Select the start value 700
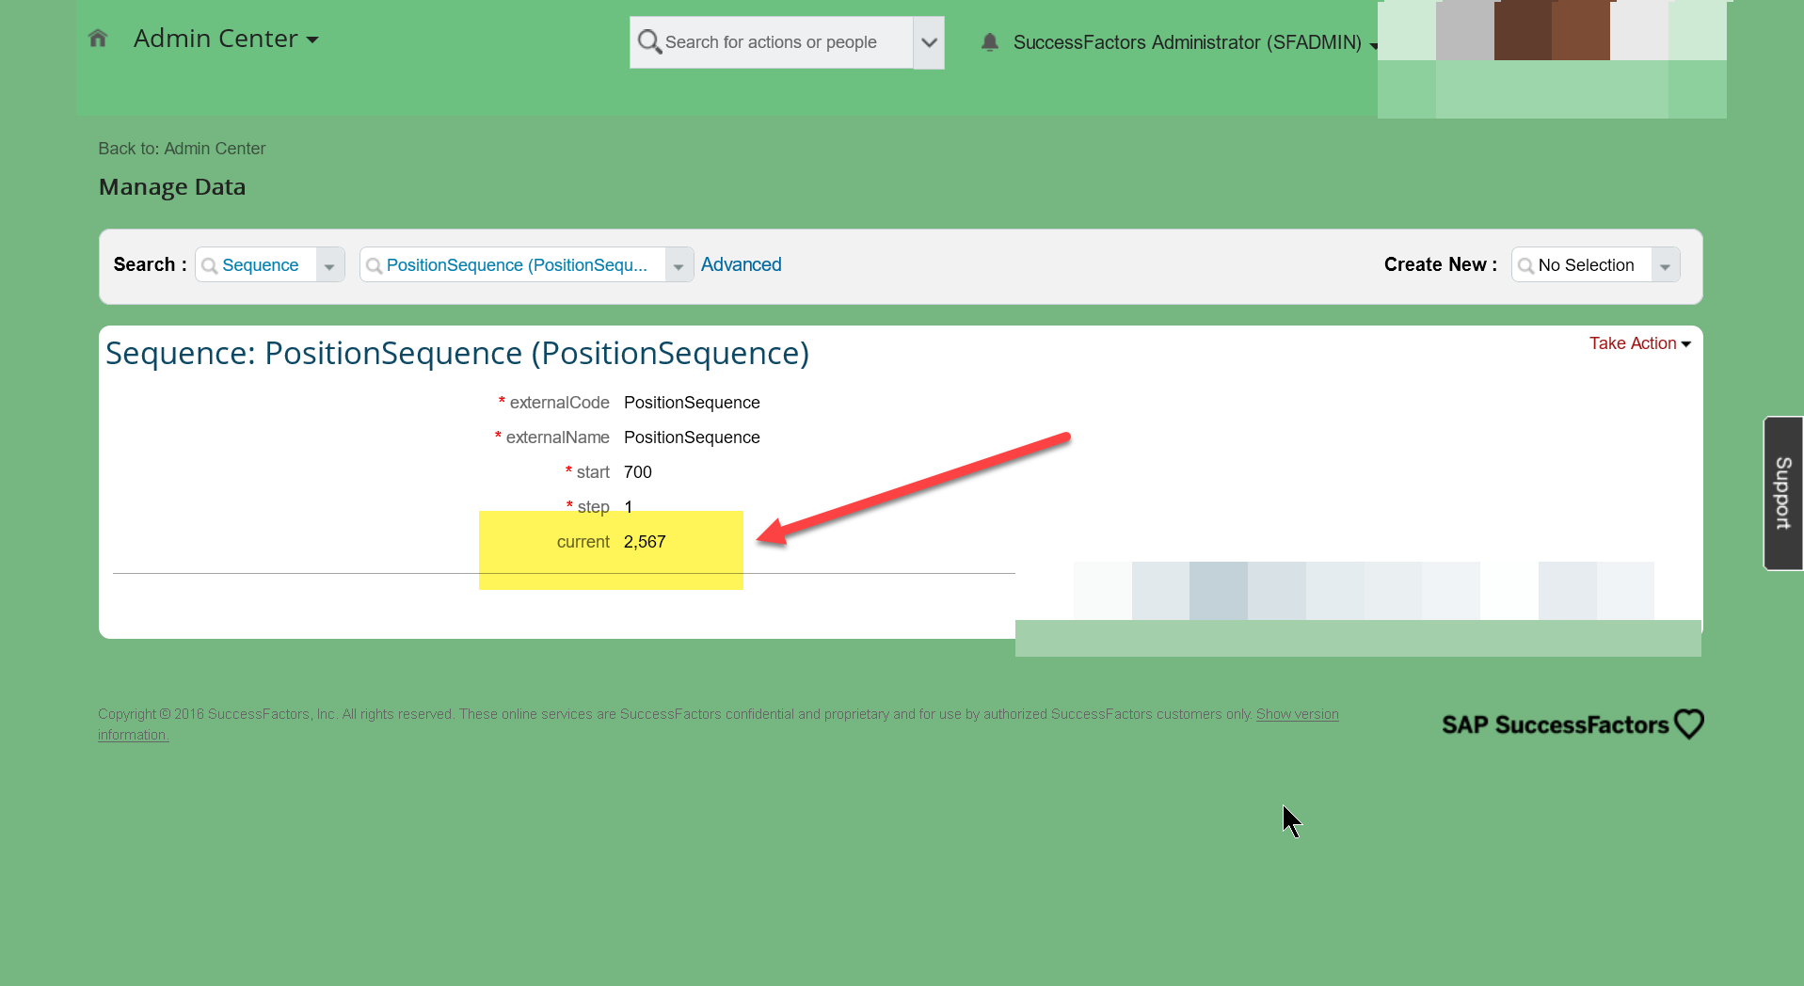 pos(638,472)
